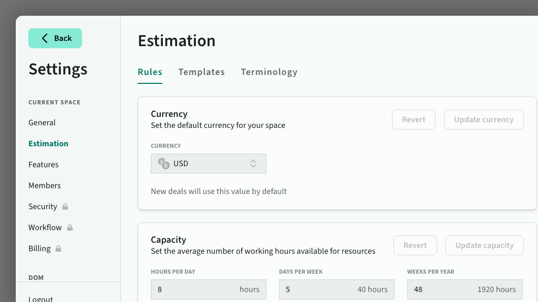Open Billing settings
Viewport: 538px width, 302px height.
click(39, 249)
